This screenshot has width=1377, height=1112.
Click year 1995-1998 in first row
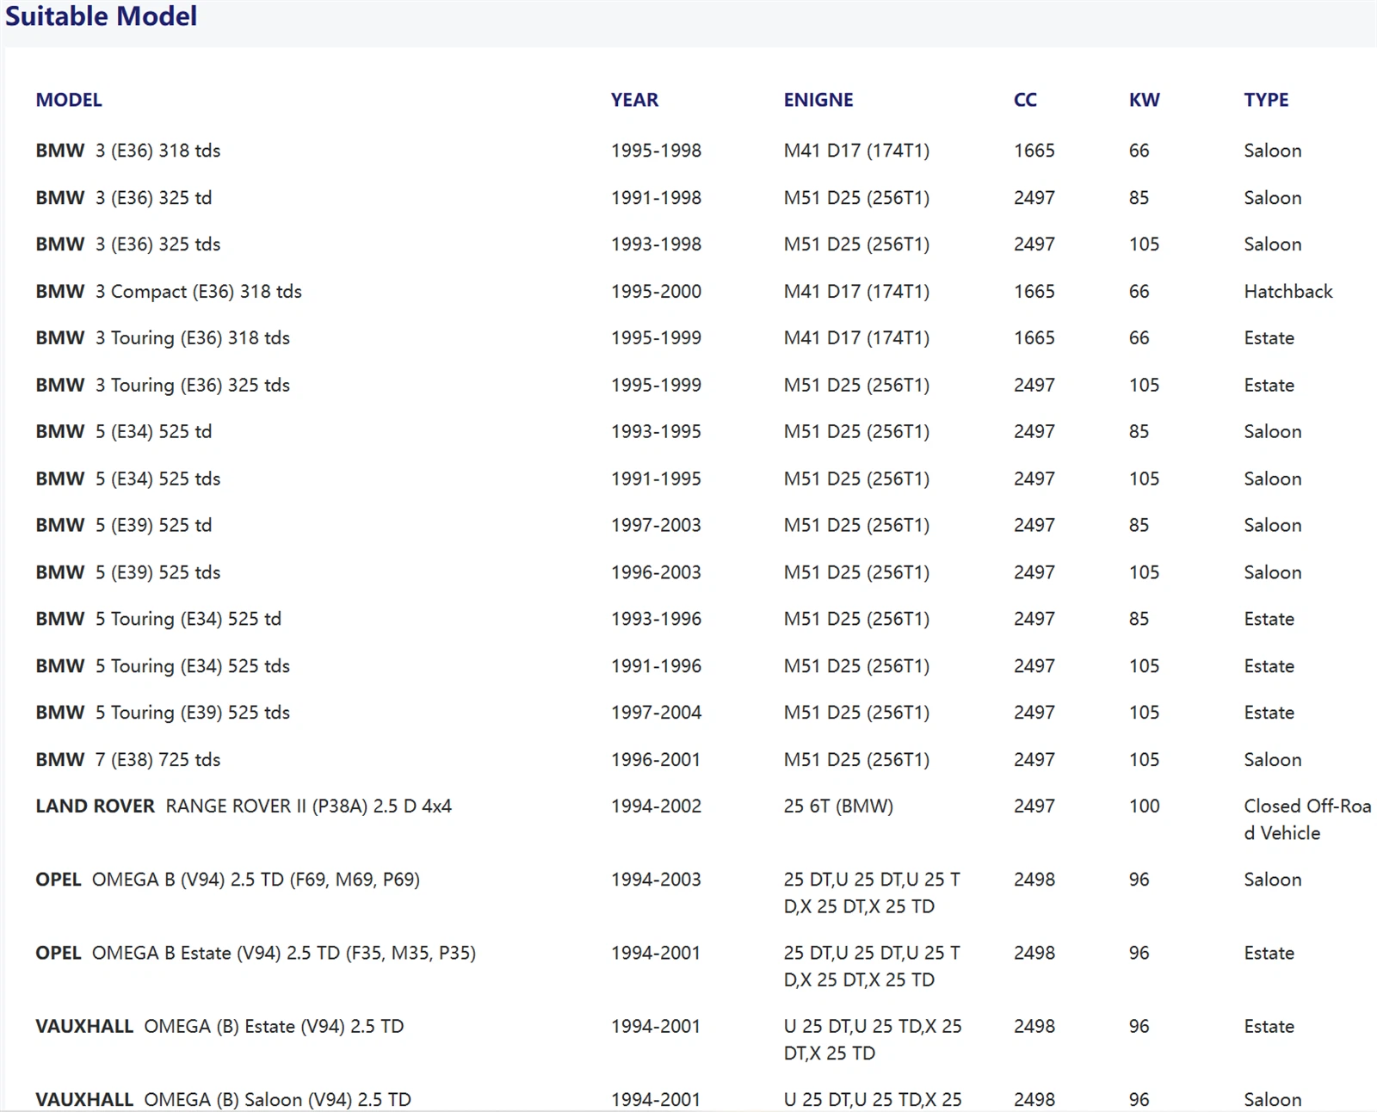pos(656,151)
